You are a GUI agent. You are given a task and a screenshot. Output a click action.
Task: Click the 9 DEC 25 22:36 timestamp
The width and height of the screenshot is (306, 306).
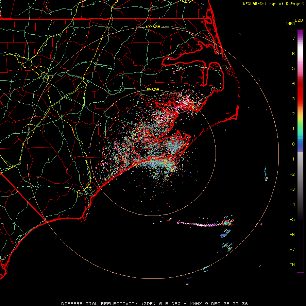click(226, 304)
